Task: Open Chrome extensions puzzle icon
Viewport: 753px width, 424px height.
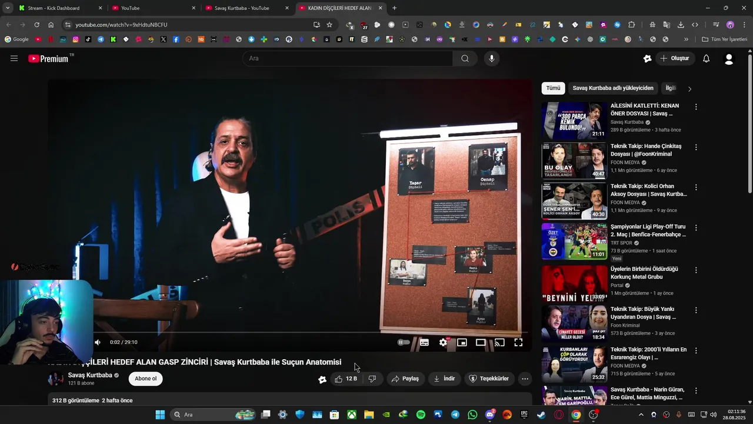Action: click(x=631, y=25)
